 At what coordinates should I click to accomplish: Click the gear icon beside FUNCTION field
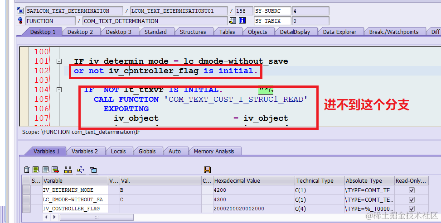[x=20, y=21]
